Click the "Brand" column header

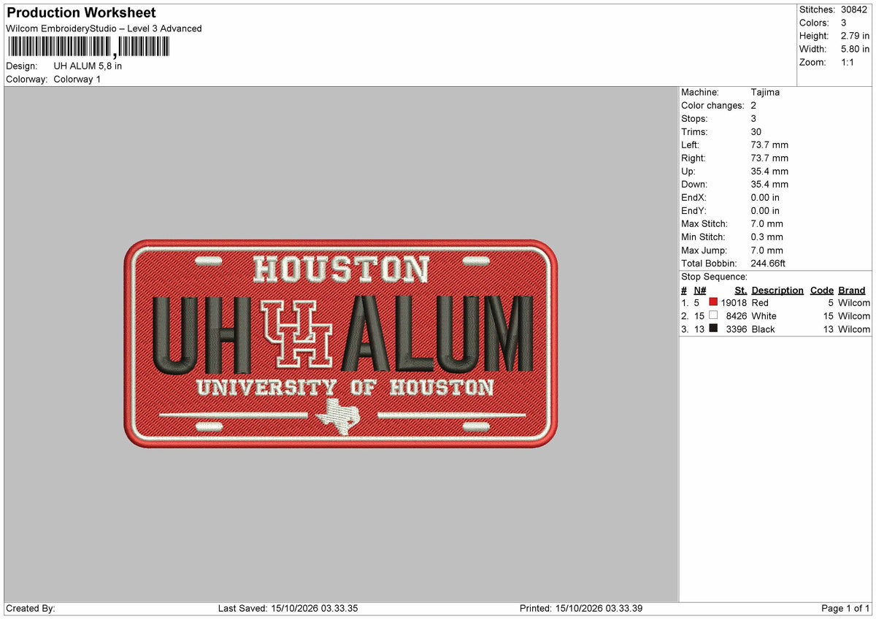click(852, 290)
